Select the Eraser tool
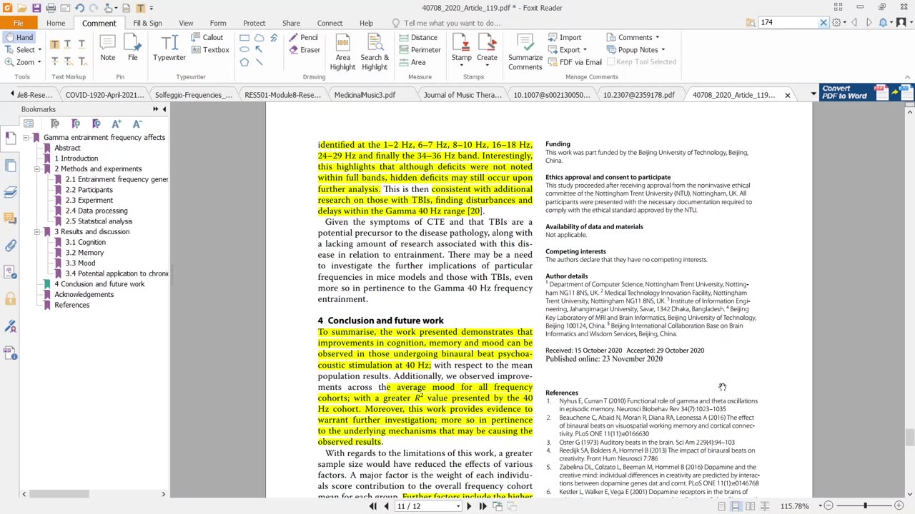 tap(305, 50)
